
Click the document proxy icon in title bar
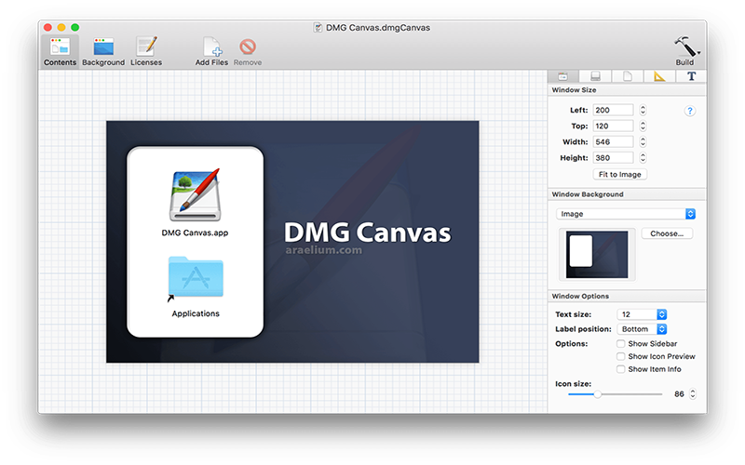click(x=318, y=28)
